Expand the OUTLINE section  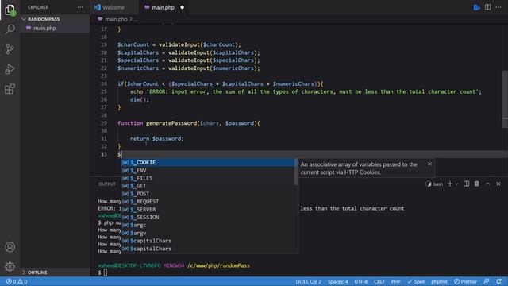click(x=37, y=272)
